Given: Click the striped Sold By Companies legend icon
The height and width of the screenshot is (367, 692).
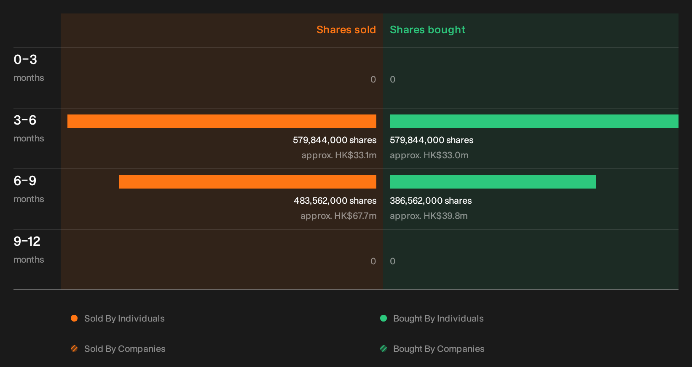Looking at the screenshot, I should (74, 348).
